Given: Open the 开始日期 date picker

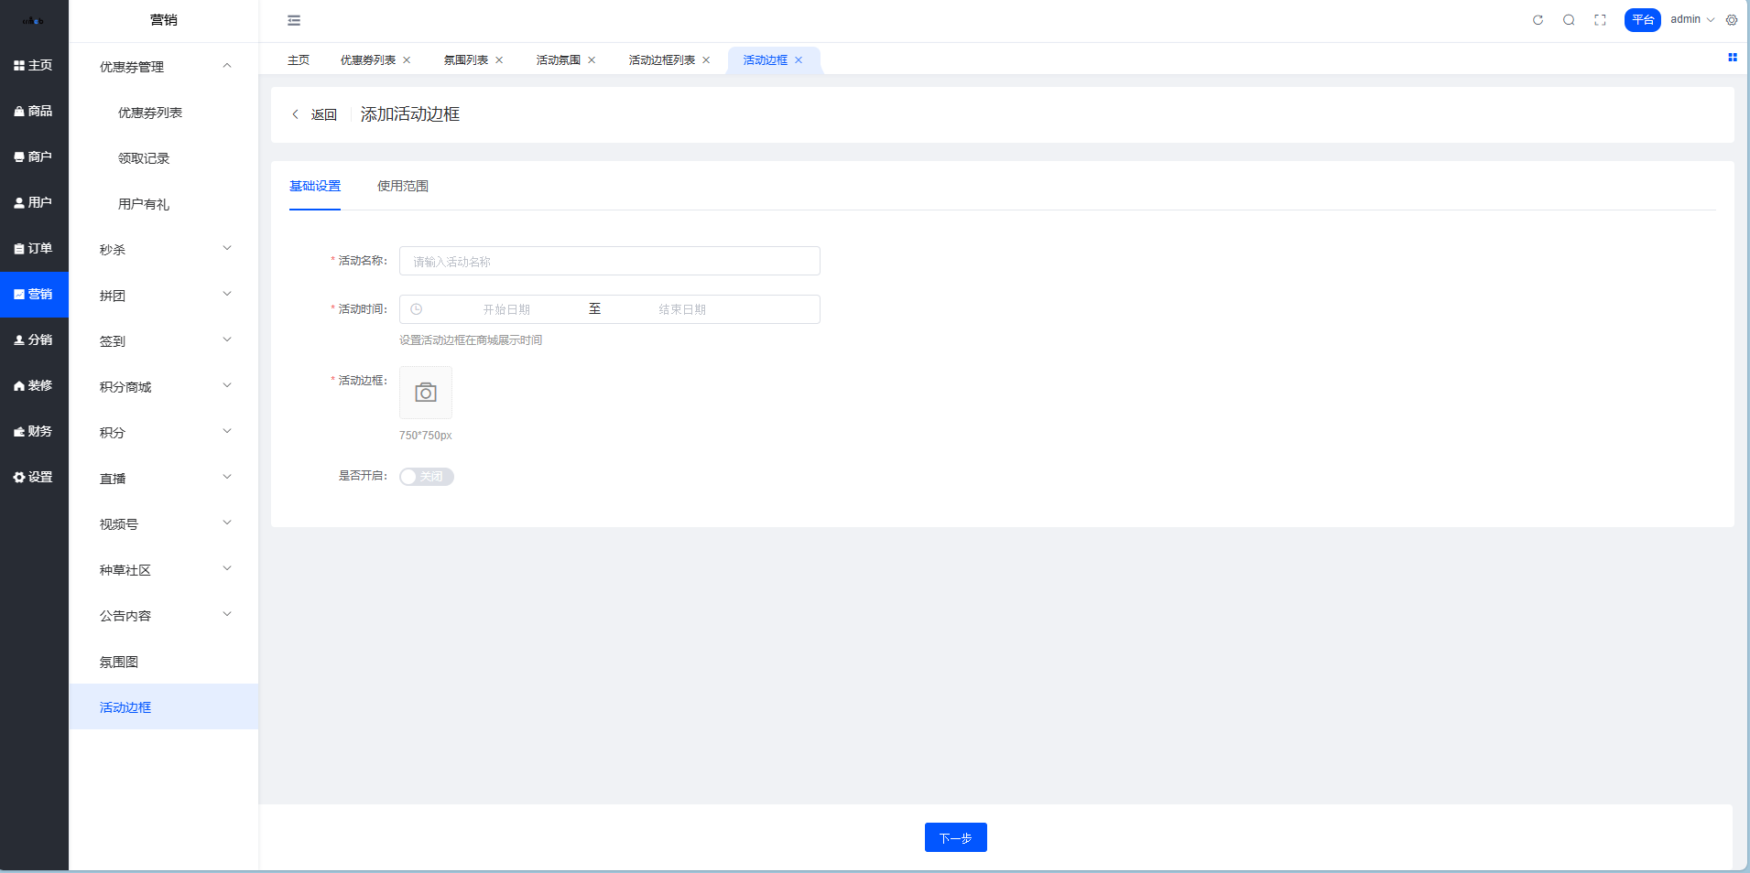Looking at the screenshot, I should click(x=506, y=309).
